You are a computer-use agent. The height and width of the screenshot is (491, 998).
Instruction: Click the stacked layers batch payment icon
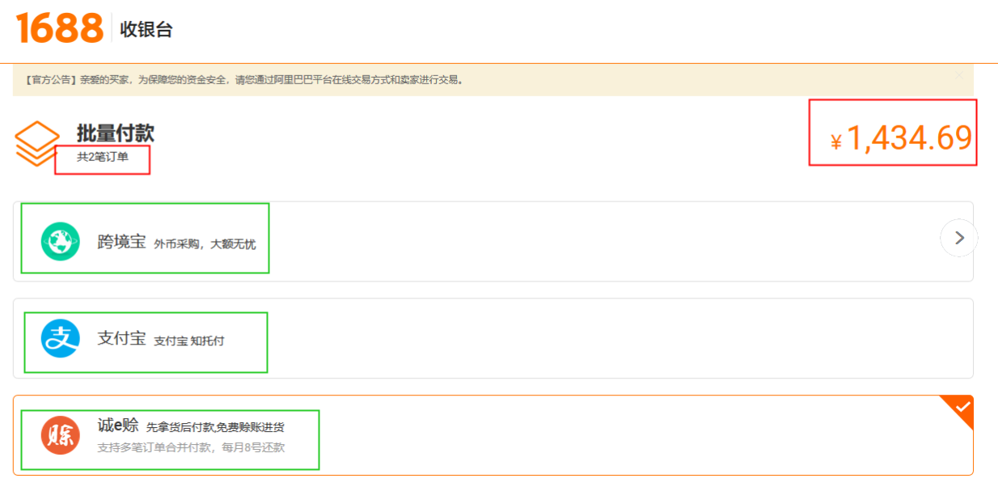tap(37, 143)
